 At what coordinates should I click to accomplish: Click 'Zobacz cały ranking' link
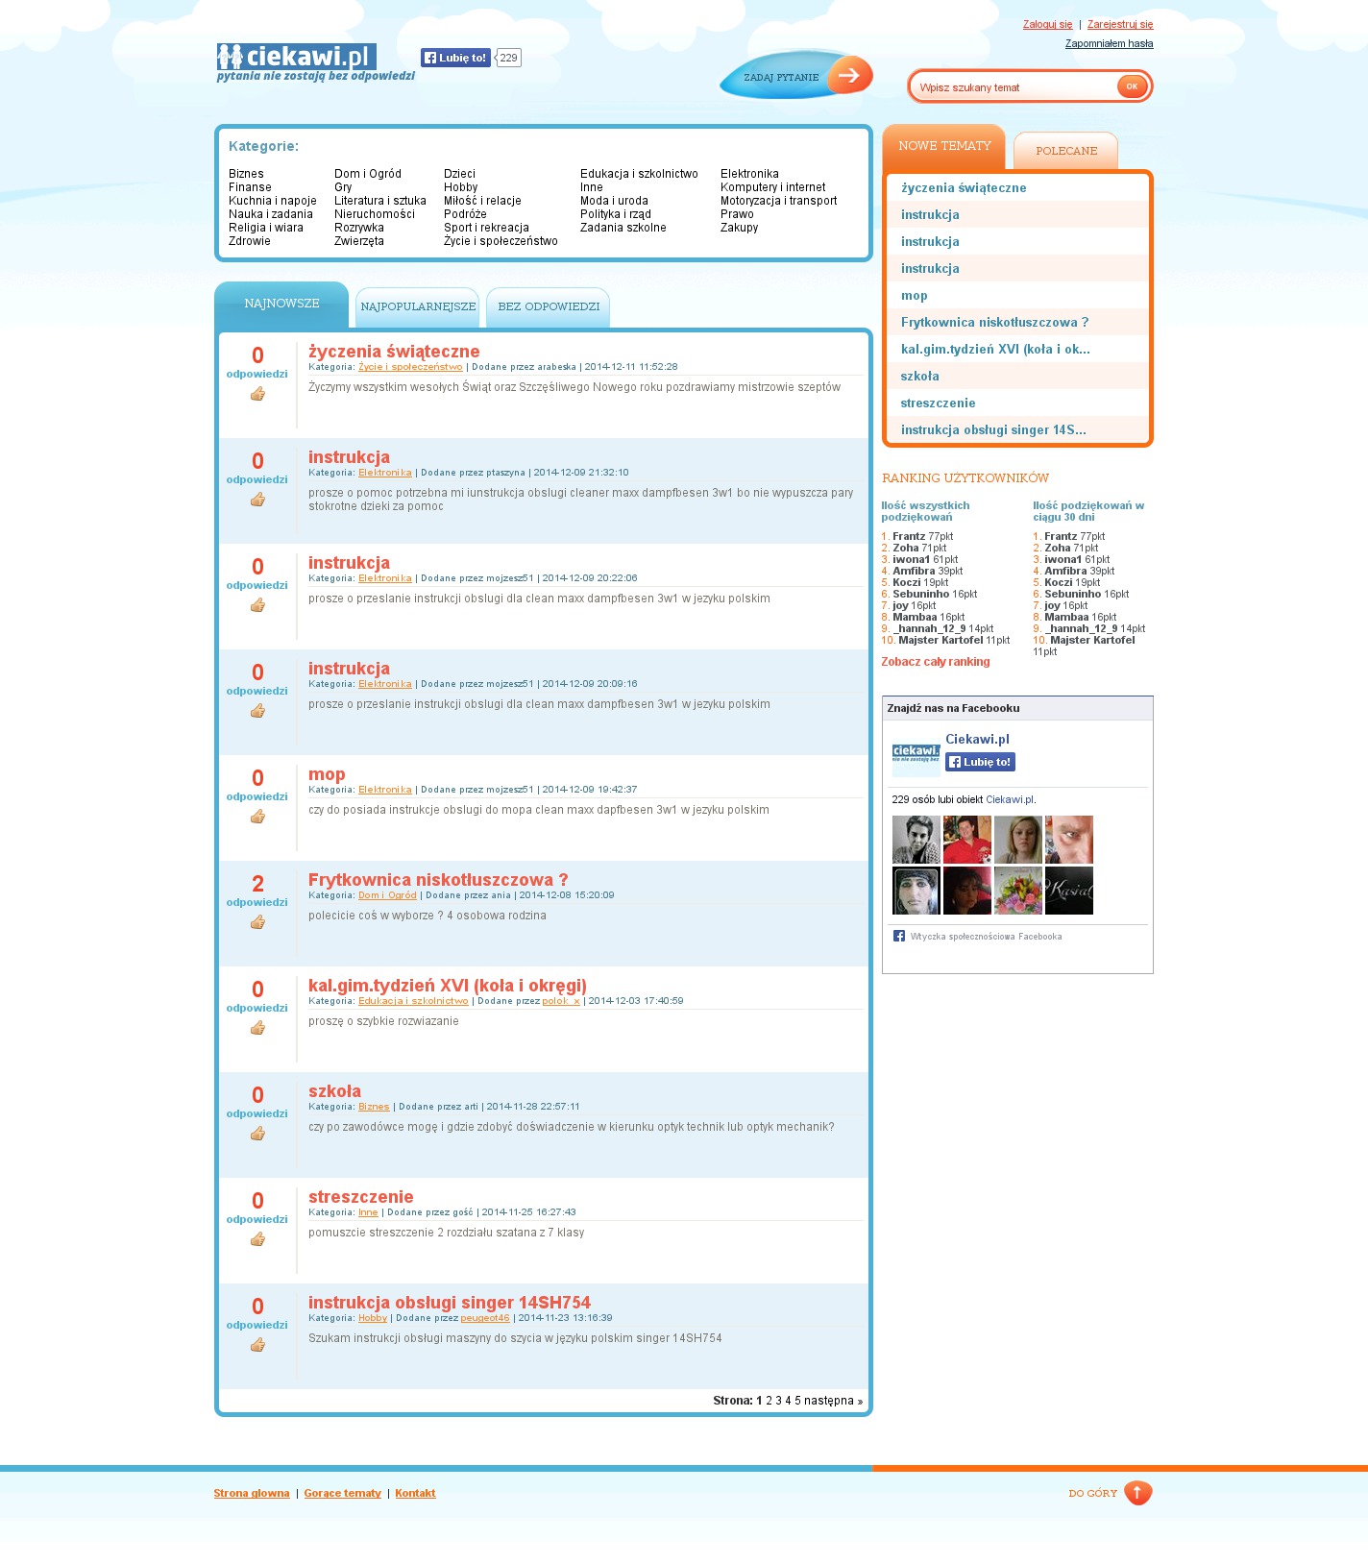tap(936, 662)
